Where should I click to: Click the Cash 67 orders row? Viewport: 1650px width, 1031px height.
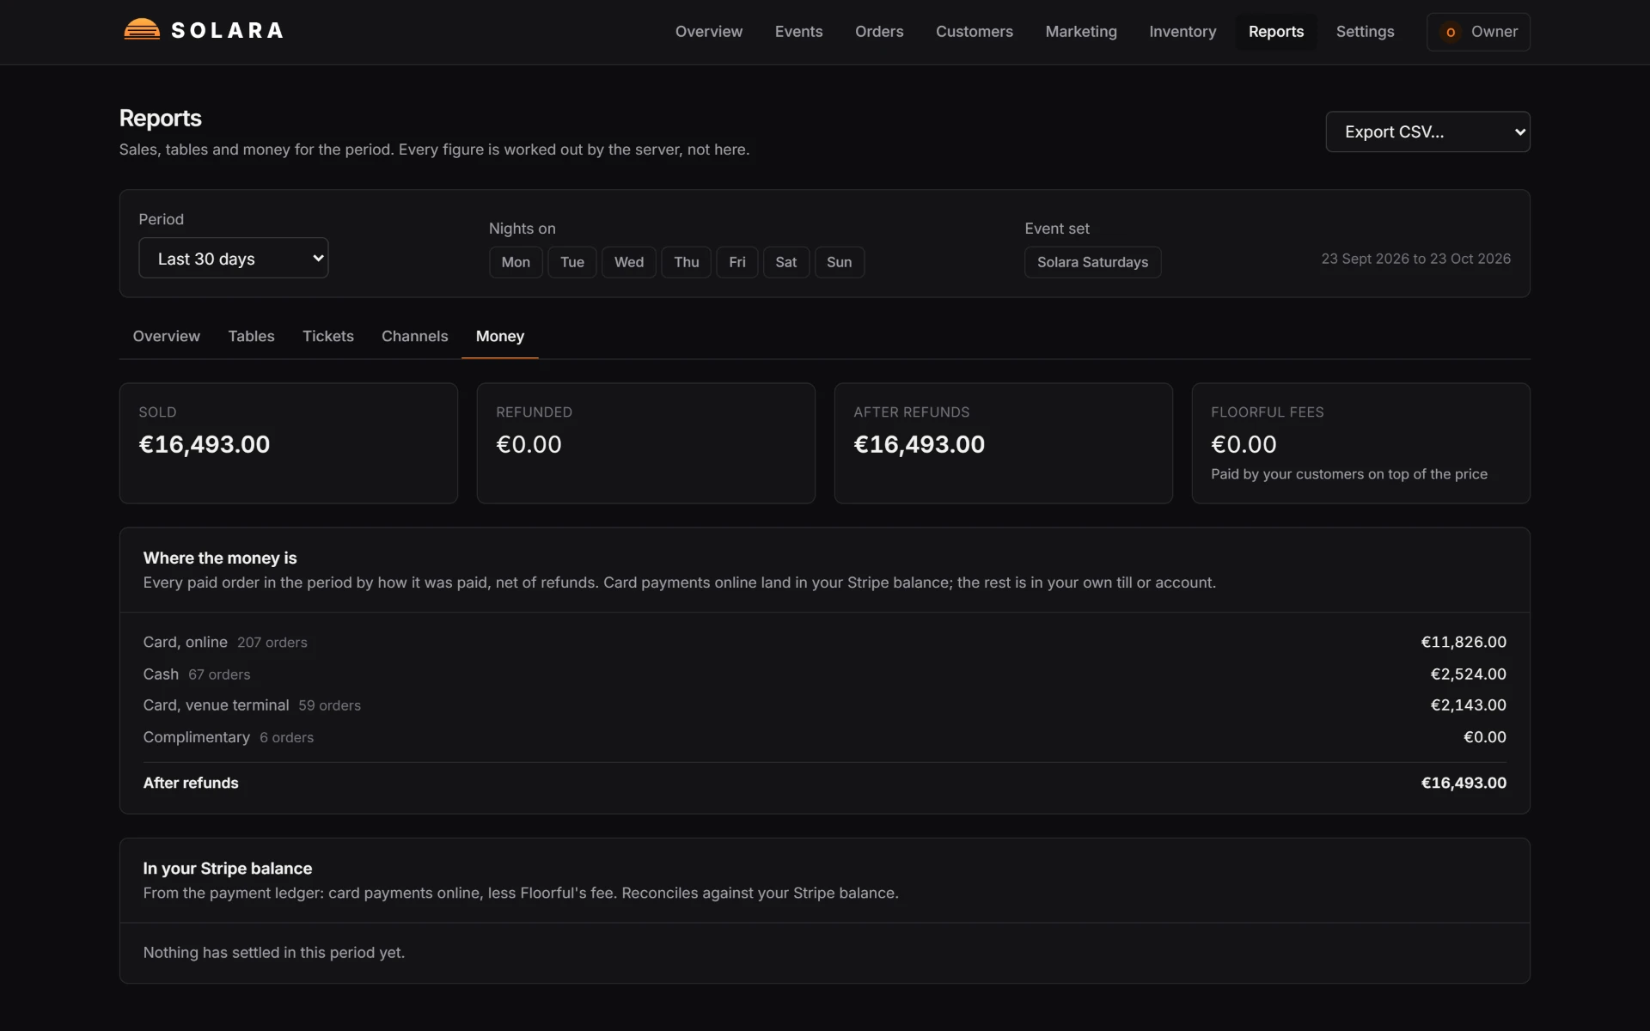click(x=825, y=674)
